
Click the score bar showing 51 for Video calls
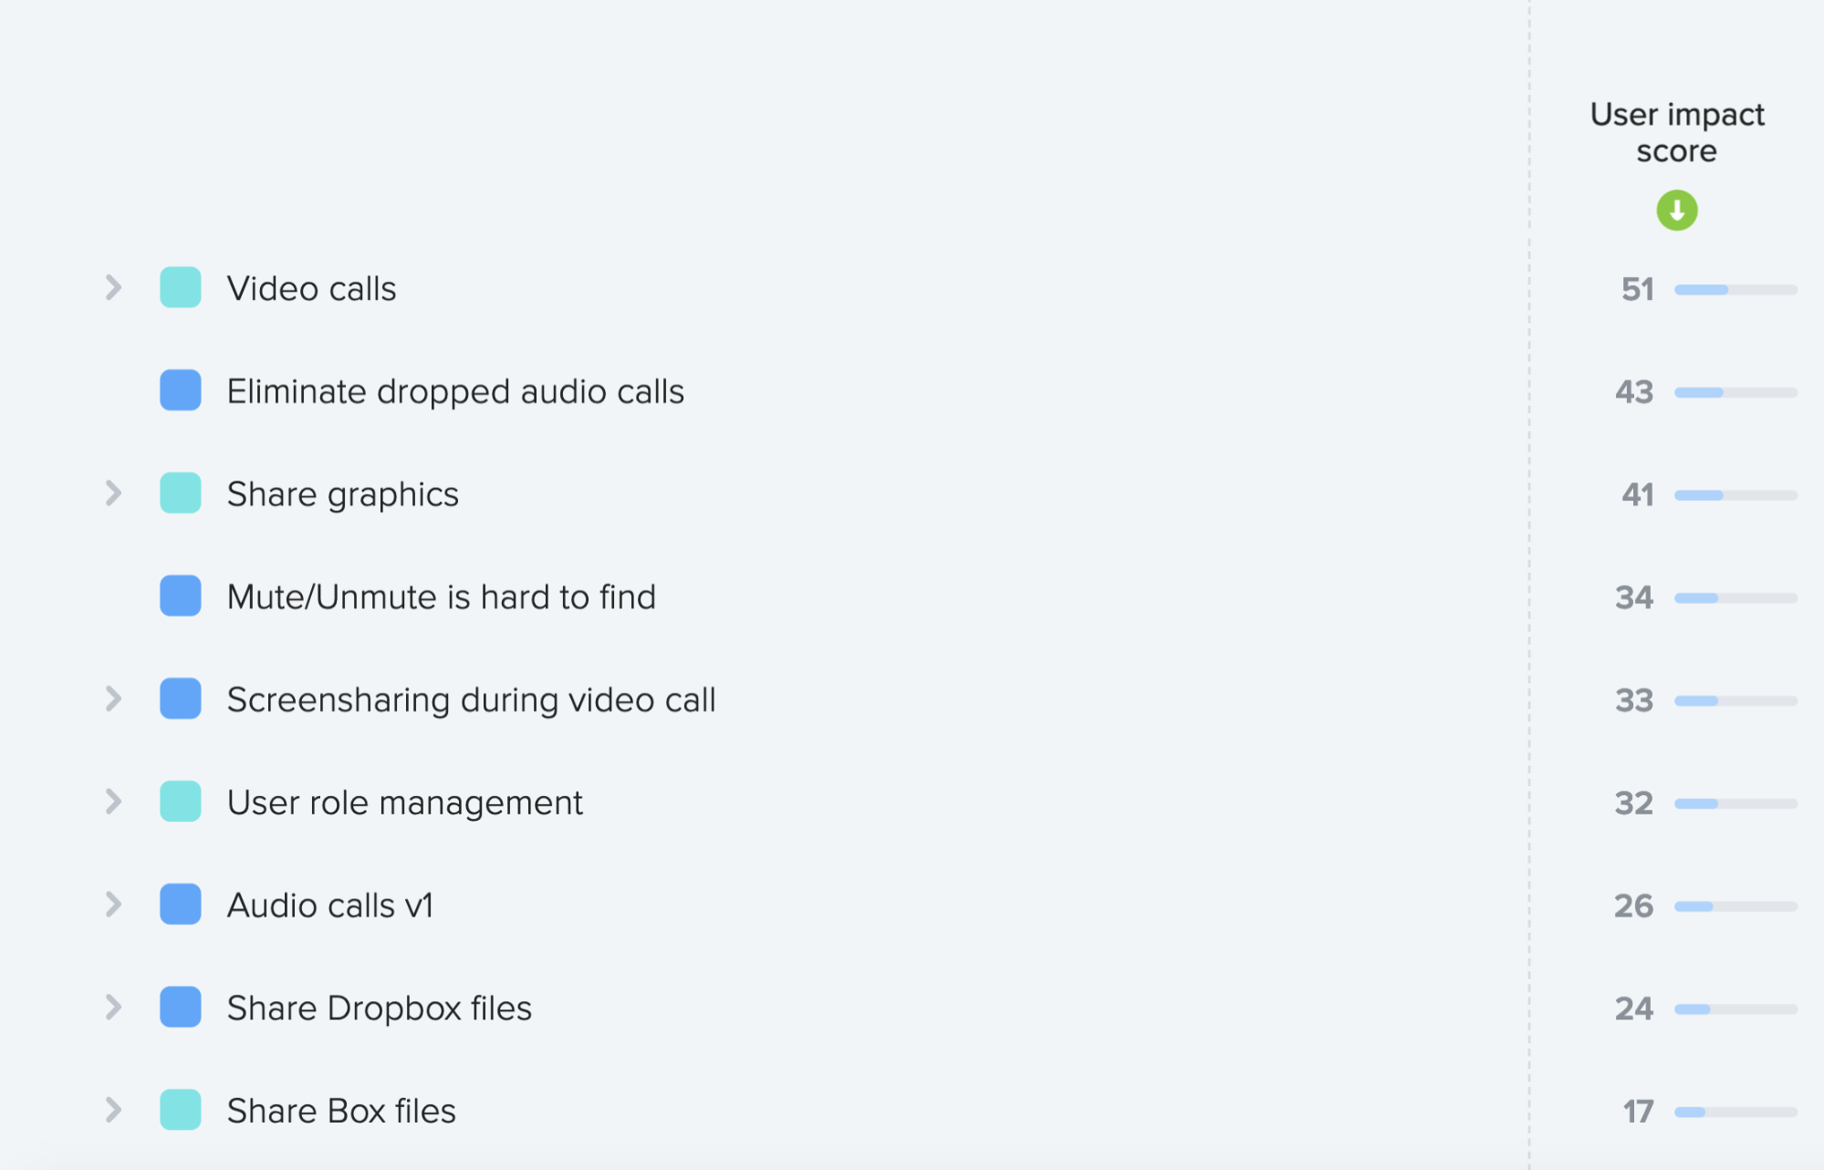click(x=1735, y=290)
